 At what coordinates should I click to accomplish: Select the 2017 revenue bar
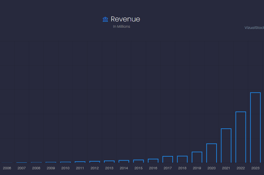click(168, 160)
